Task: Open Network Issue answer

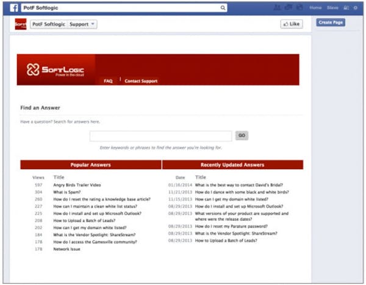Action: [x=66, y=249]
